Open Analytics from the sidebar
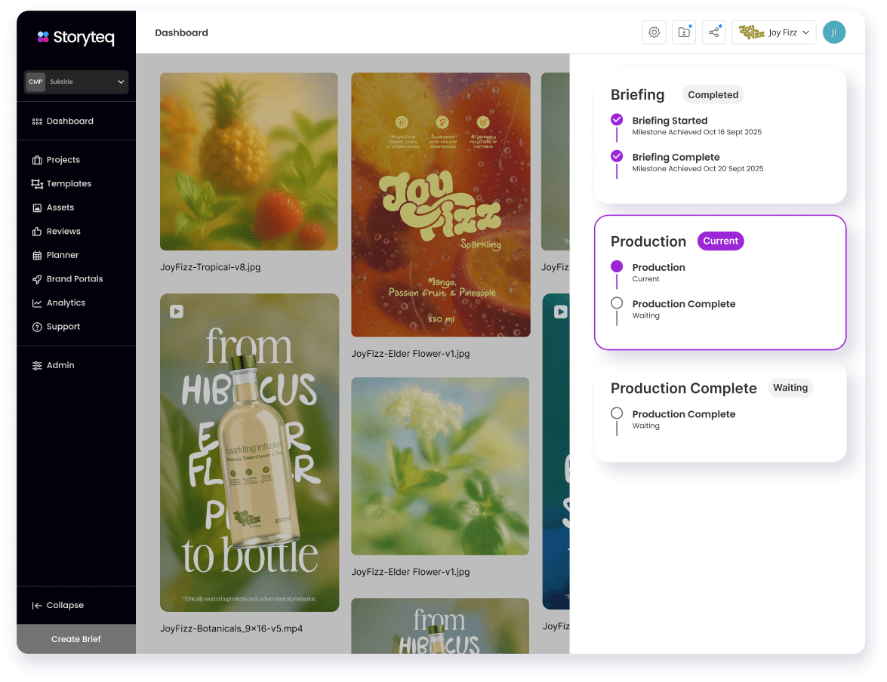887x682 pixels. pos(66,303)
